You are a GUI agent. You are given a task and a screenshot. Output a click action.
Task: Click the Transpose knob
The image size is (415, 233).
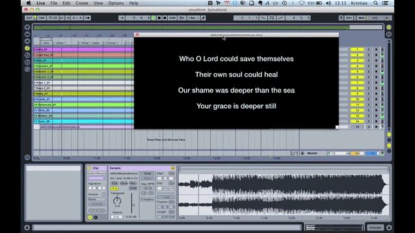pos(117,201)
